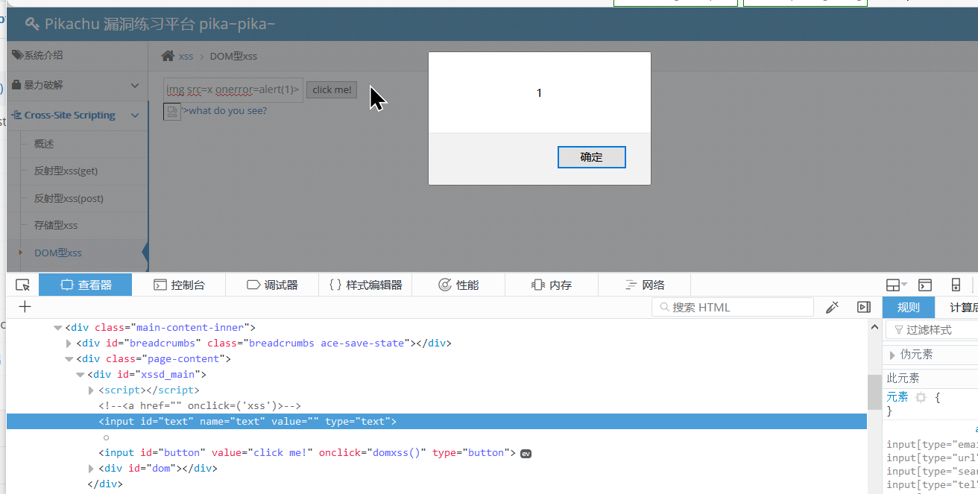Click the gear icon beside 元素 rule
The width and height of the screenshot is (978, 494).
(921, 397)
